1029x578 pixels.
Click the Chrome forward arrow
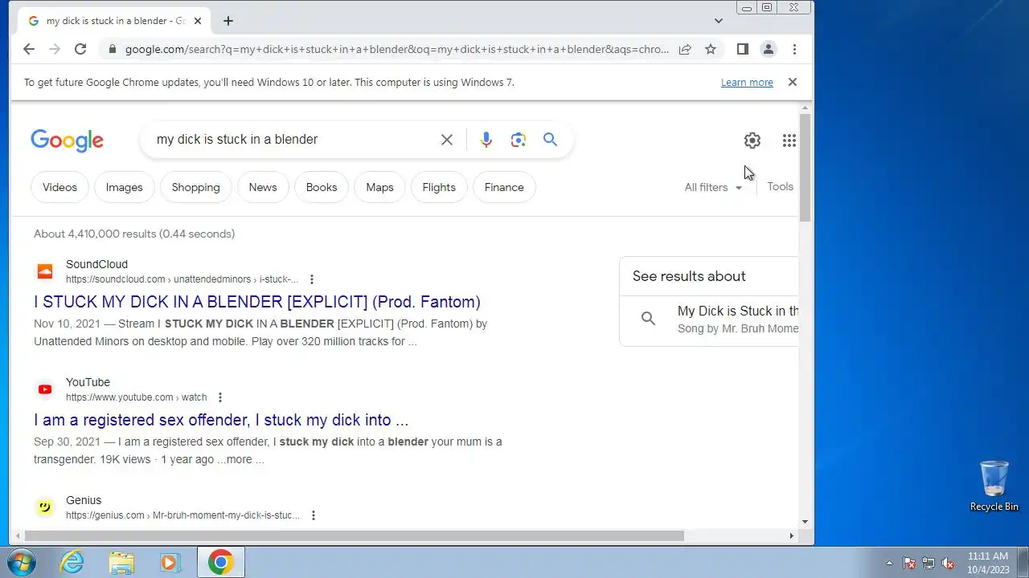click(55, 49)
